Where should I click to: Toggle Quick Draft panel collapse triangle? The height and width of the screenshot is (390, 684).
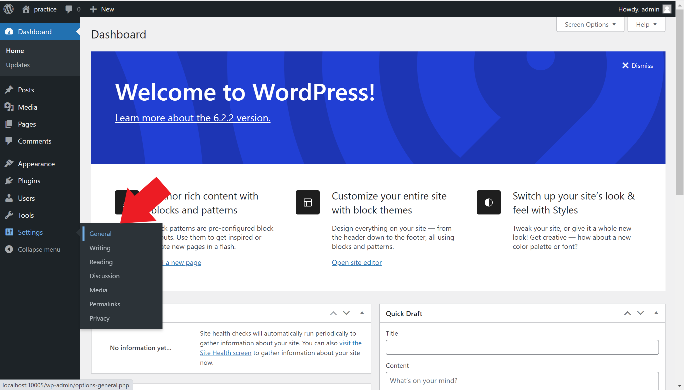pyautogui.click(x=656, y=313)
